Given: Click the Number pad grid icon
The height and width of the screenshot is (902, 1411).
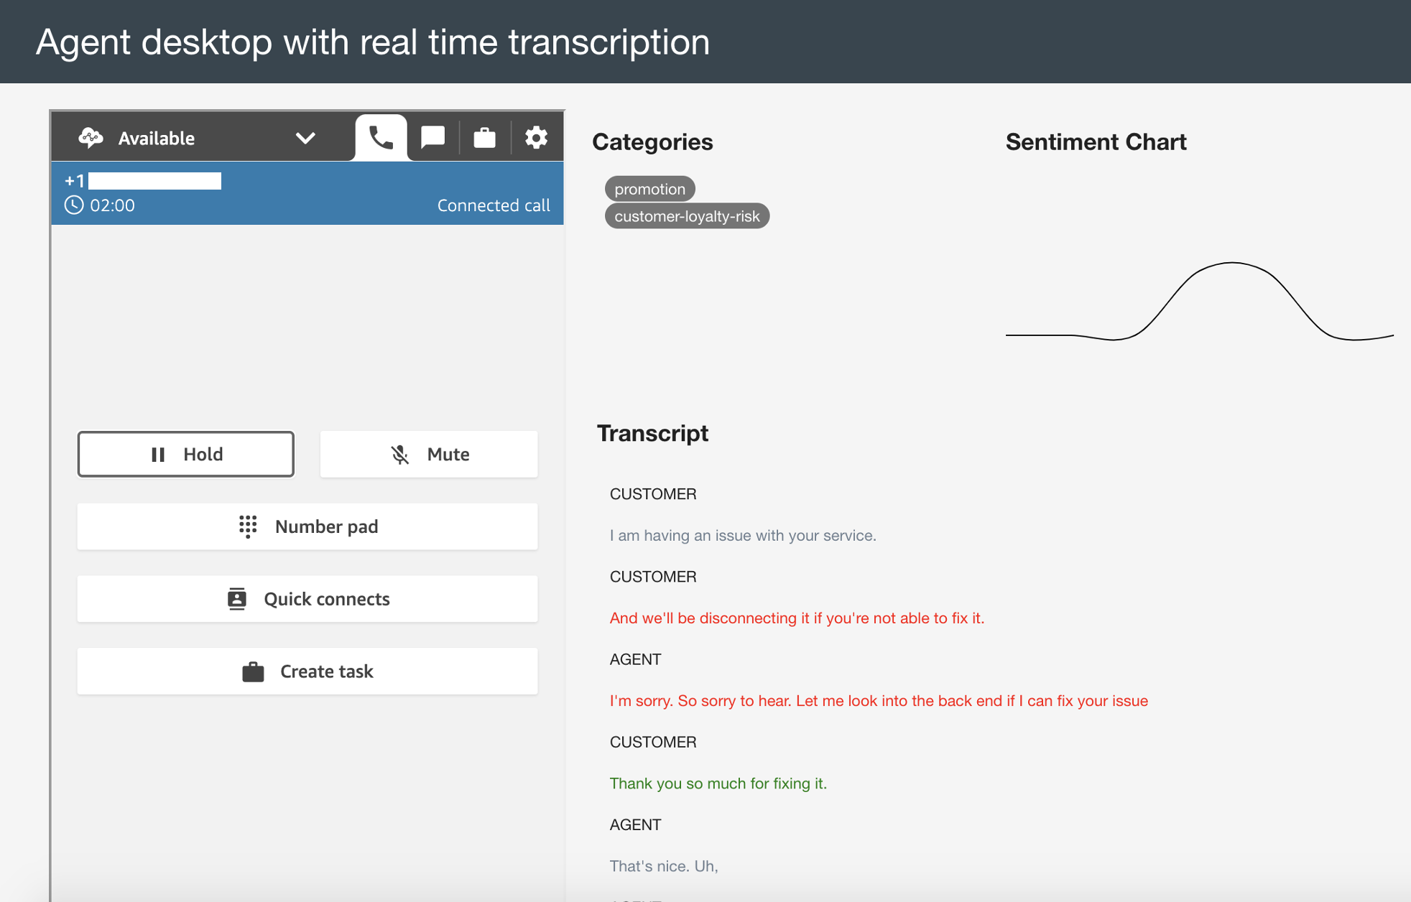Looking at the screenshot, I should (x=248, y=526).
